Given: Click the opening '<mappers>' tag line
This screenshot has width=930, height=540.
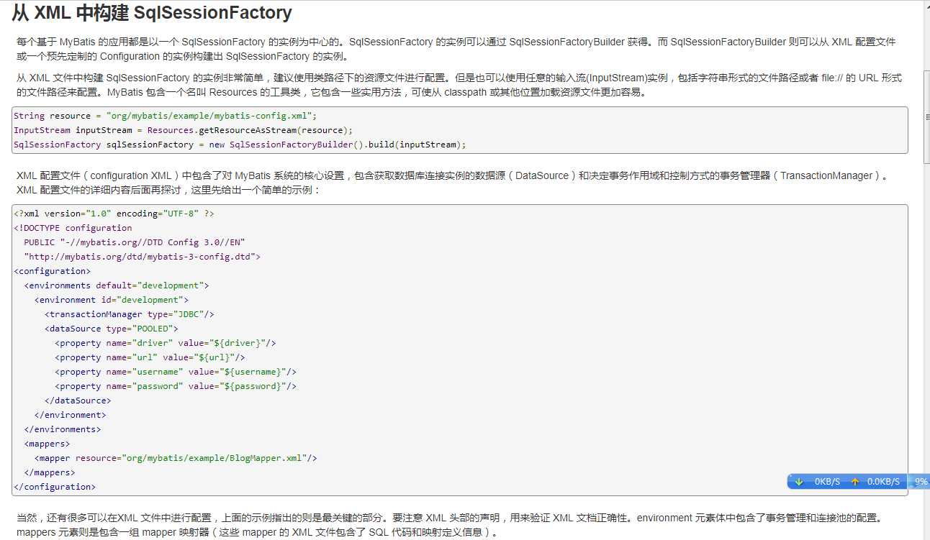Looking at the screenshot, I should click(x=47, y=444).
